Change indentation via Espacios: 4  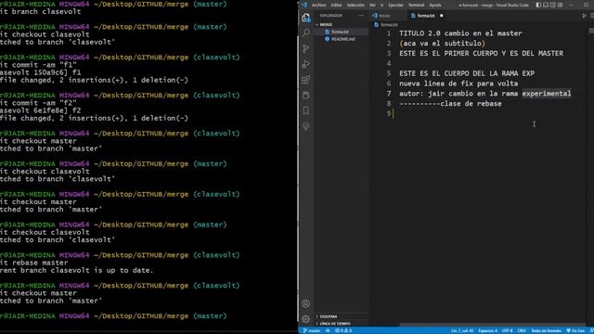point(487,330)
